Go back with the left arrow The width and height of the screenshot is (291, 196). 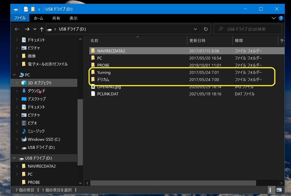tap(17, 29)
